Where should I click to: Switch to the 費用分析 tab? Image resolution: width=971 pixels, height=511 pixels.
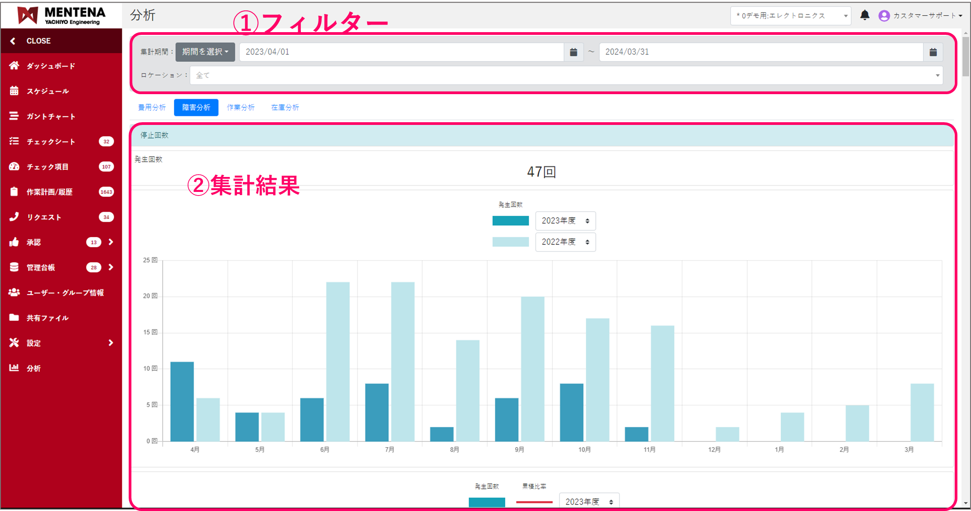pos(152,108)
